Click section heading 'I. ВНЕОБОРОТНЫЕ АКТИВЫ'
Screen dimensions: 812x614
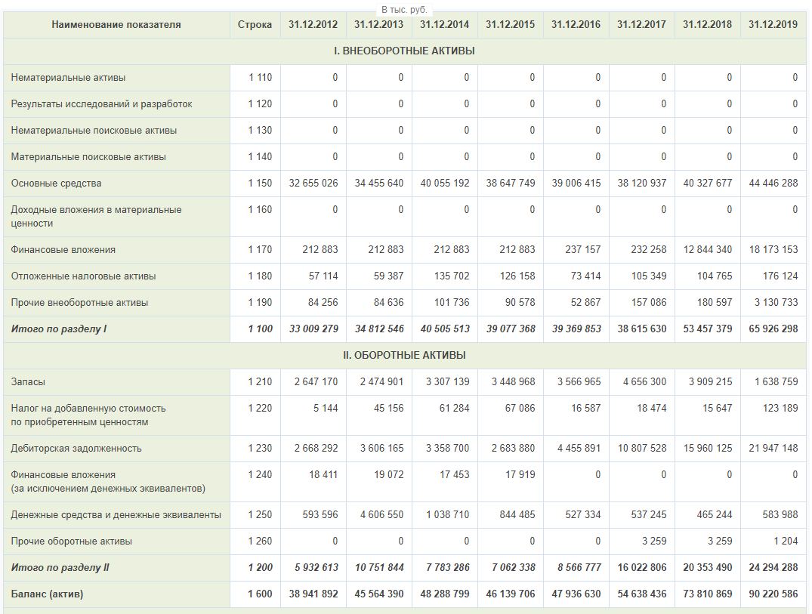(404, 51)
